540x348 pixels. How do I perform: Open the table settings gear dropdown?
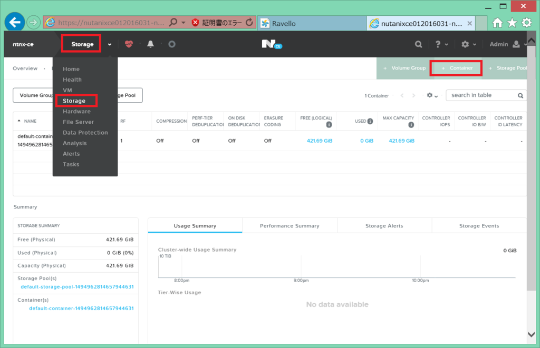(432, 95)
